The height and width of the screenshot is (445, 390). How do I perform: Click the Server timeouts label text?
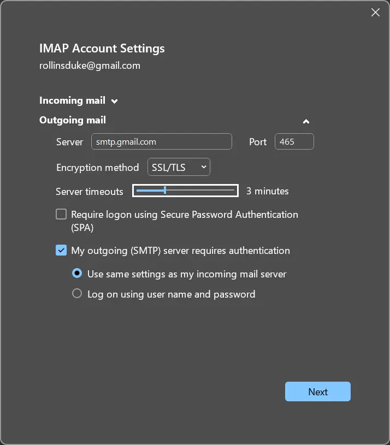coord(90,191)
